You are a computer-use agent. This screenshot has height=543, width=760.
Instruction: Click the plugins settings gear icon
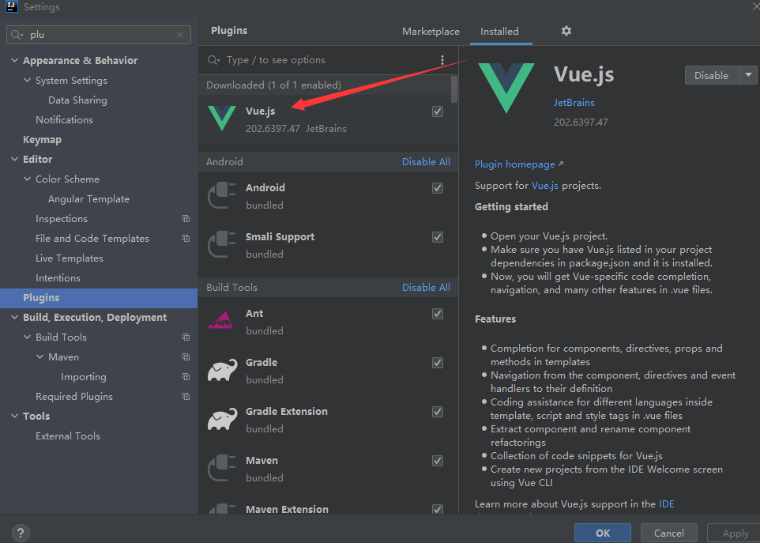pyautogui.click(x=566, y=31)
